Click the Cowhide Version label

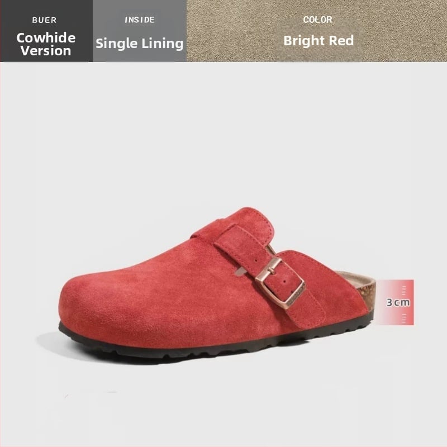coord(46,44)
